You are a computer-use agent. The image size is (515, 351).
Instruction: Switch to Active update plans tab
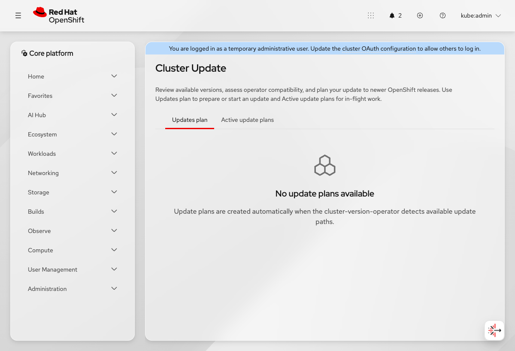click(248, 120)
